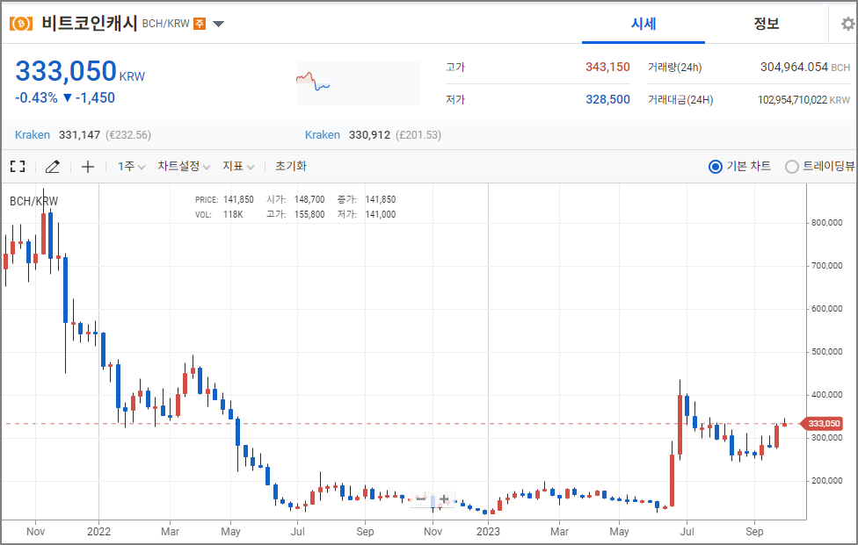Select the pencil drawing tool
The image size is (858, 545).
click(x=52, y=167)
